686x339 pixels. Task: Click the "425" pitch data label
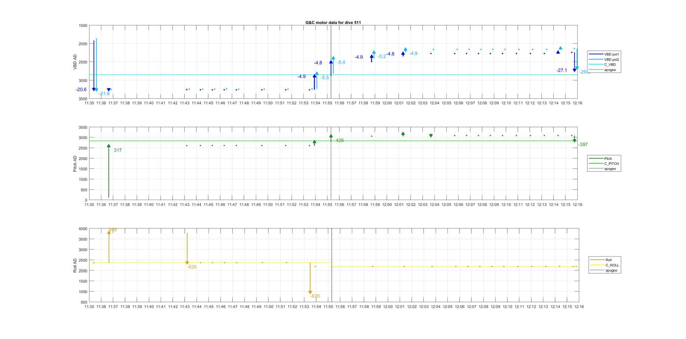tap(340, 140)
